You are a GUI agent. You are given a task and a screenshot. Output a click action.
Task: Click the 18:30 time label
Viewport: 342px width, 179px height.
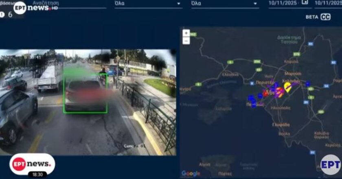point(37,174)
